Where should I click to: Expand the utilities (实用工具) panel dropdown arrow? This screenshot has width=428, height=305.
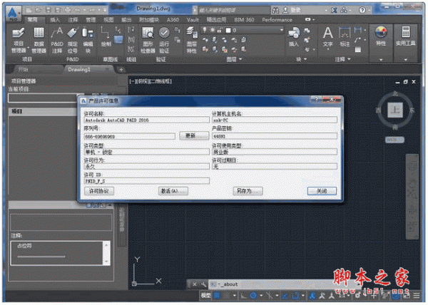[x=406, y=59]
